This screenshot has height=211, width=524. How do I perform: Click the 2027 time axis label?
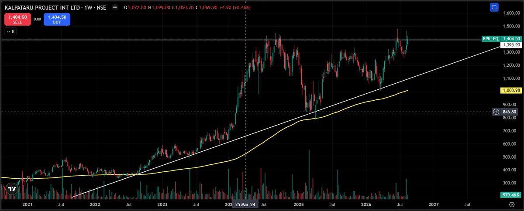(434, 204)
